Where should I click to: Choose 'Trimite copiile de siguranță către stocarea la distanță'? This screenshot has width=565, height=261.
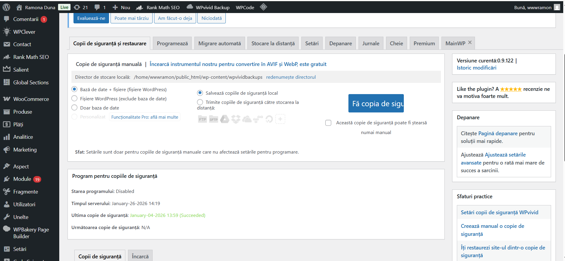click(200, 102)
